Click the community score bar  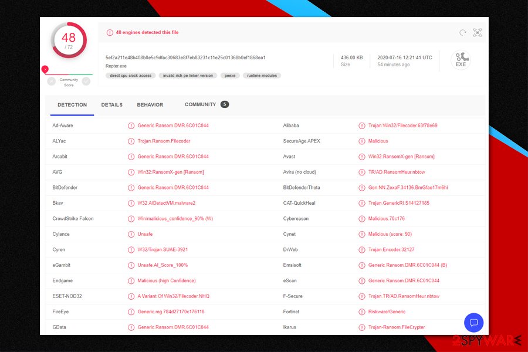click(x=69, y=75)
